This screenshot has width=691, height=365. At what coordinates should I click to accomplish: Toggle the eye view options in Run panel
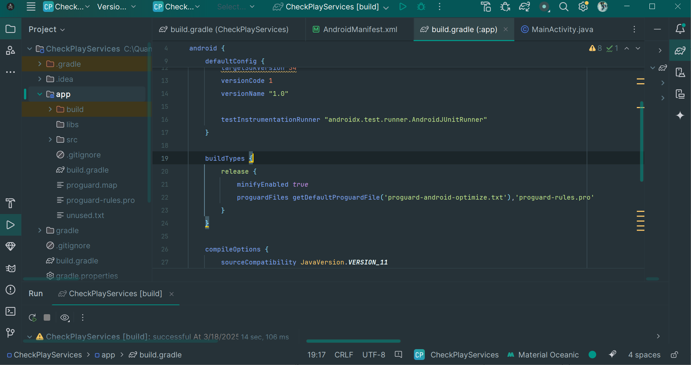pos(65,317)
